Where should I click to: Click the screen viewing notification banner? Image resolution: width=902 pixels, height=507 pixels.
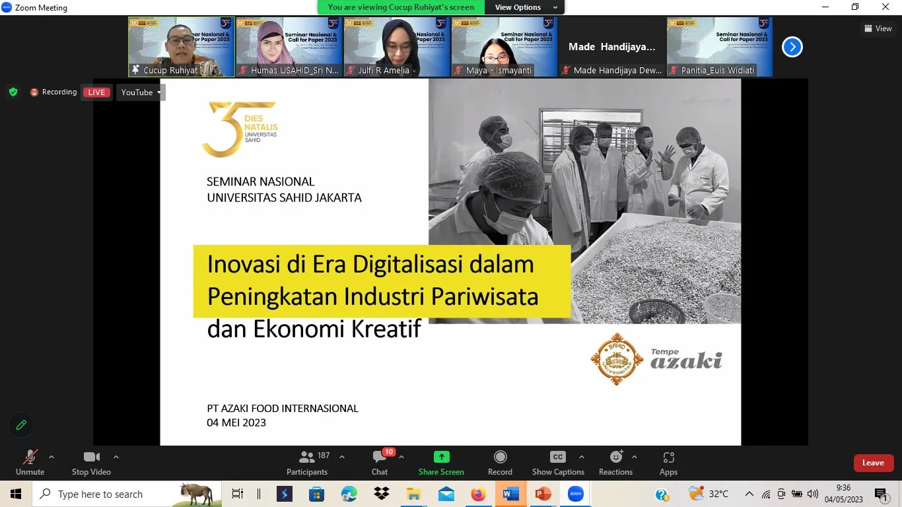(401, 7)
